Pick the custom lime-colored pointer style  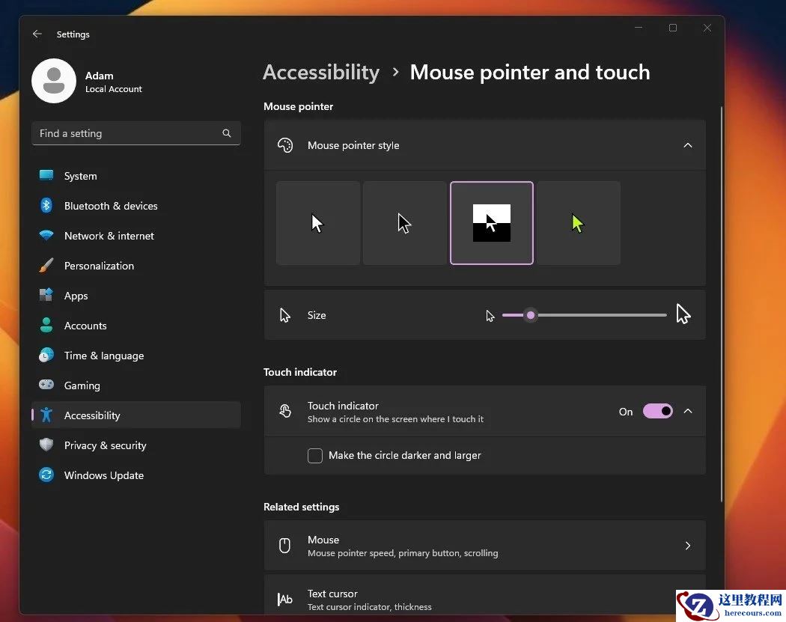click(579, 223)
